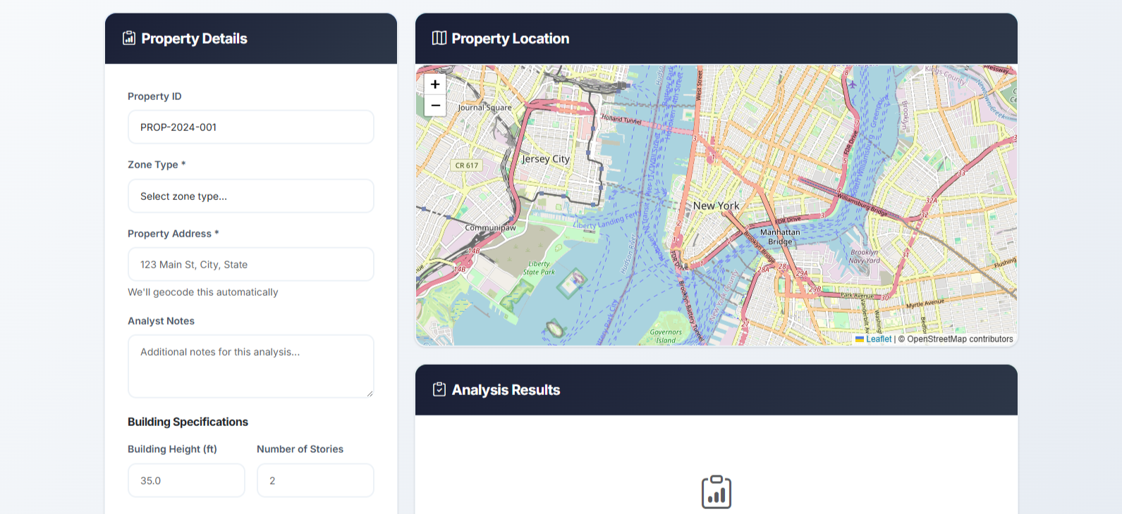Click the Property Location map icon
Screen dimensions: 1122x514
[x=439, y=38]
